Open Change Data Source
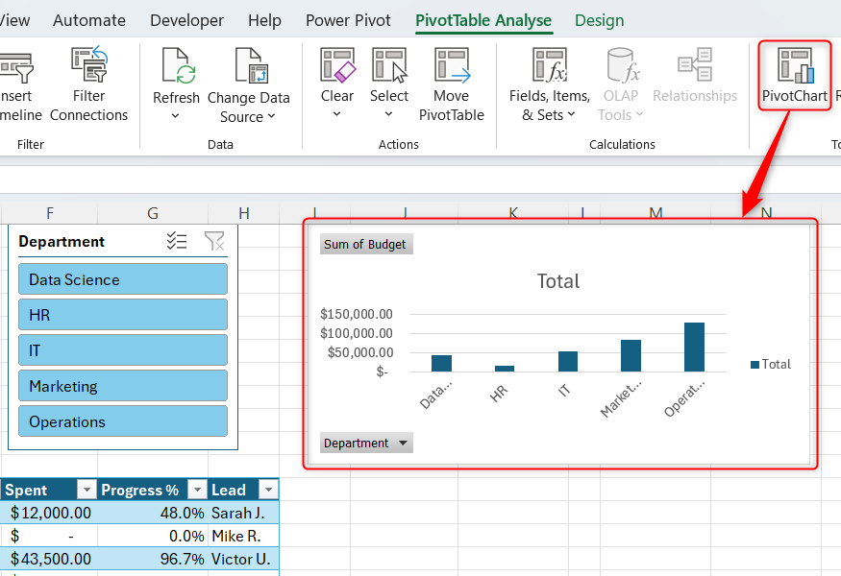Viewport: 841px width, 576px height. point(248,85)
